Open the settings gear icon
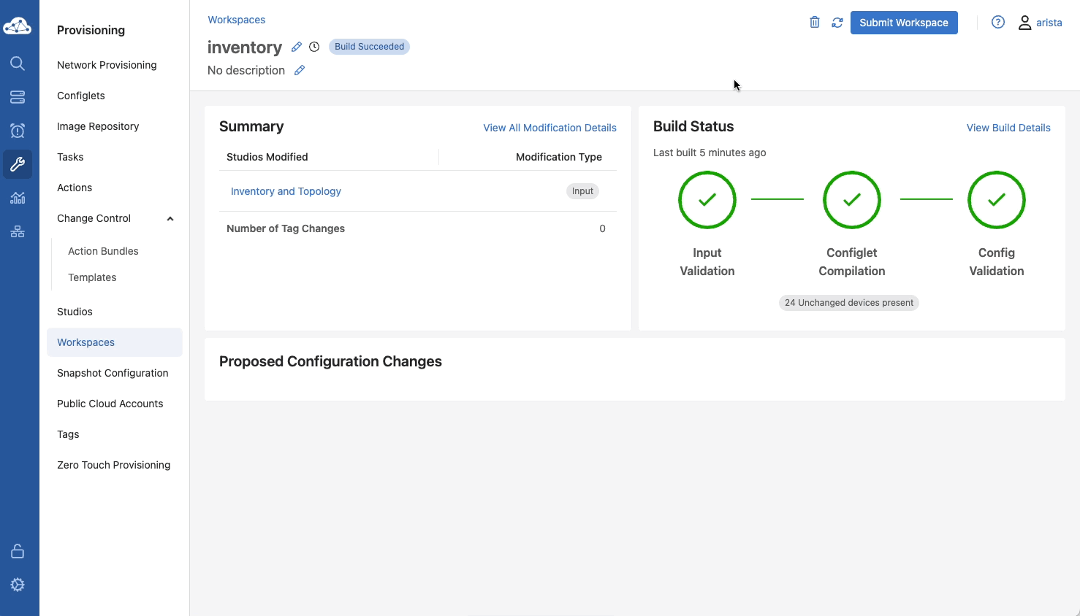The width and height of the screenshot is (1080, 616). click(x=18, y=585)
